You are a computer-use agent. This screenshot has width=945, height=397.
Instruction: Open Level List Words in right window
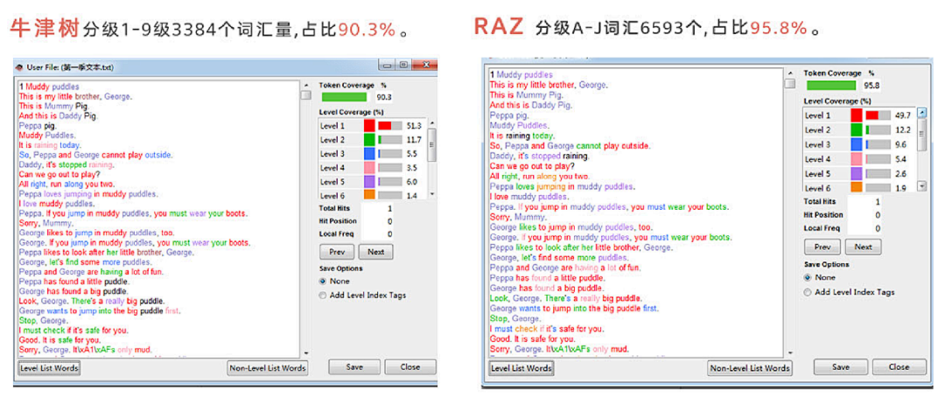click(521, 368)
